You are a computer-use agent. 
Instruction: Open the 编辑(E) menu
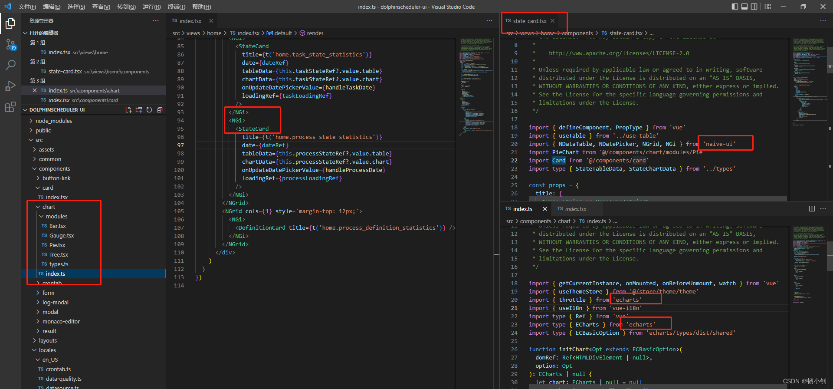coord(52,7)
